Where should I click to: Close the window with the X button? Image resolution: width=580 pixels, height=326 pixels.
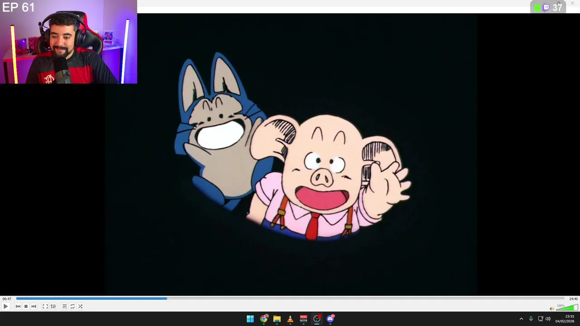click(x=572, y=3)
